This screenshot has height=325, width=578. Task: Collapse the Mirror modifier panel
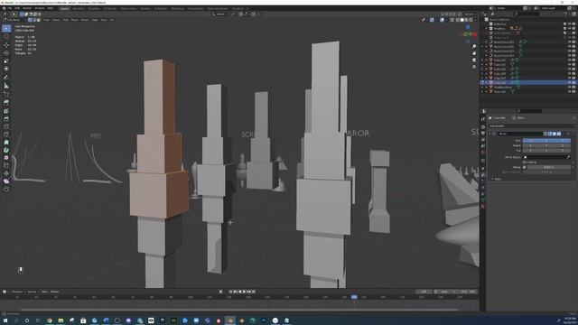(489, 134)
